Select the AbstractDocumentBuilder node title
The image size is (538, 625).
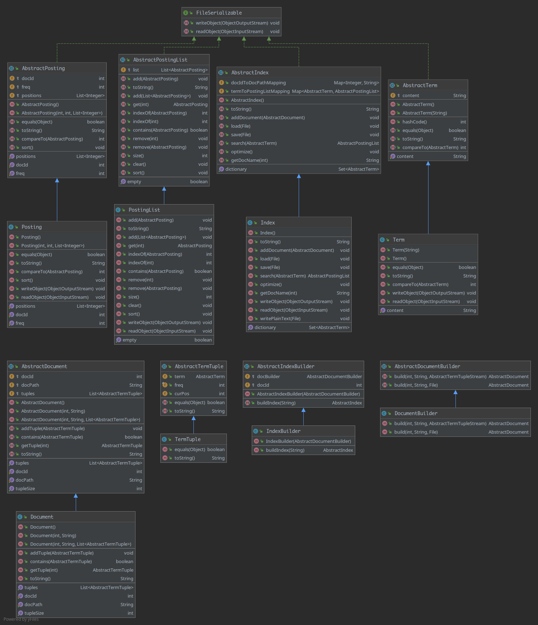[427, 366]
